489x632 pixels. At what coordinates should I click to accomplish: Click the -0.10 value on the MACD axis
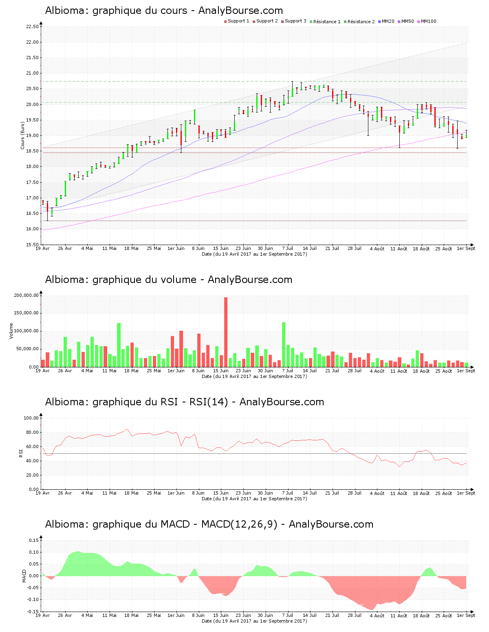coord(33,600)
